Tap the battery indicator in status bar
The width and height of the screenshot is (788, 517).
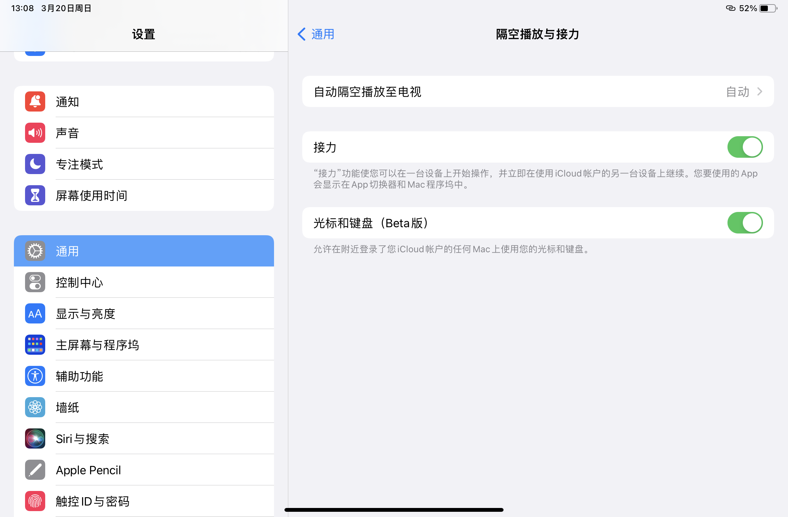(768, 8)
